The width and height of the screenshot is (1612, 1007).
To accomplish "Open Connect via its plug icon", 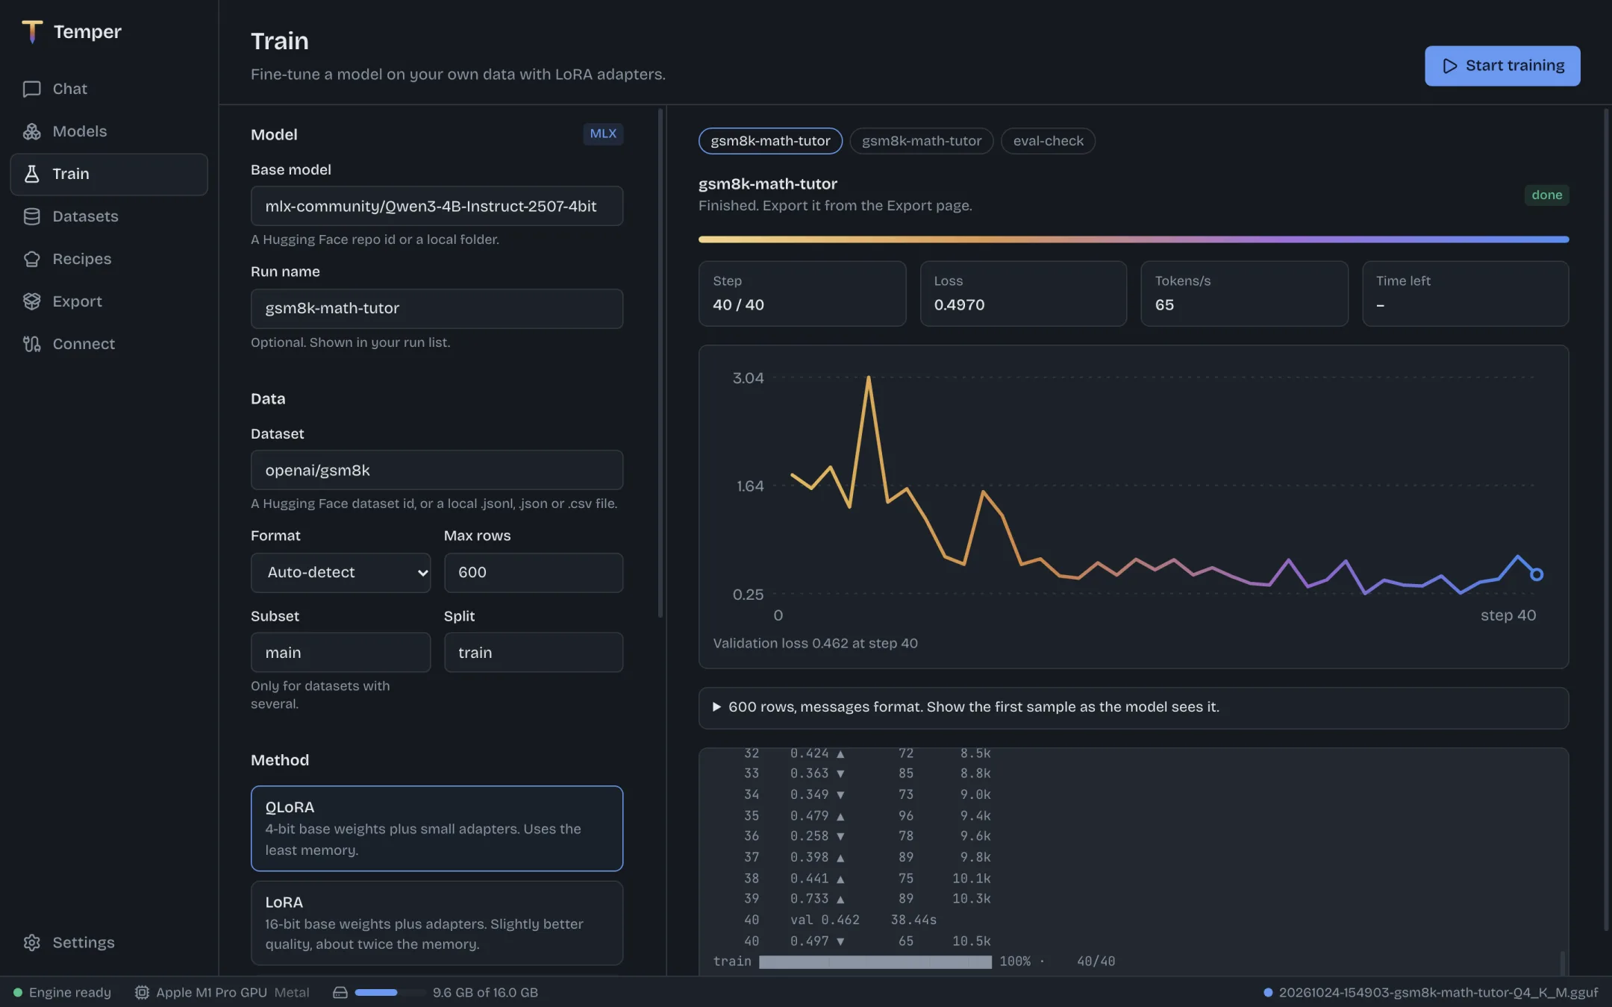I will [x=31, y=344].
